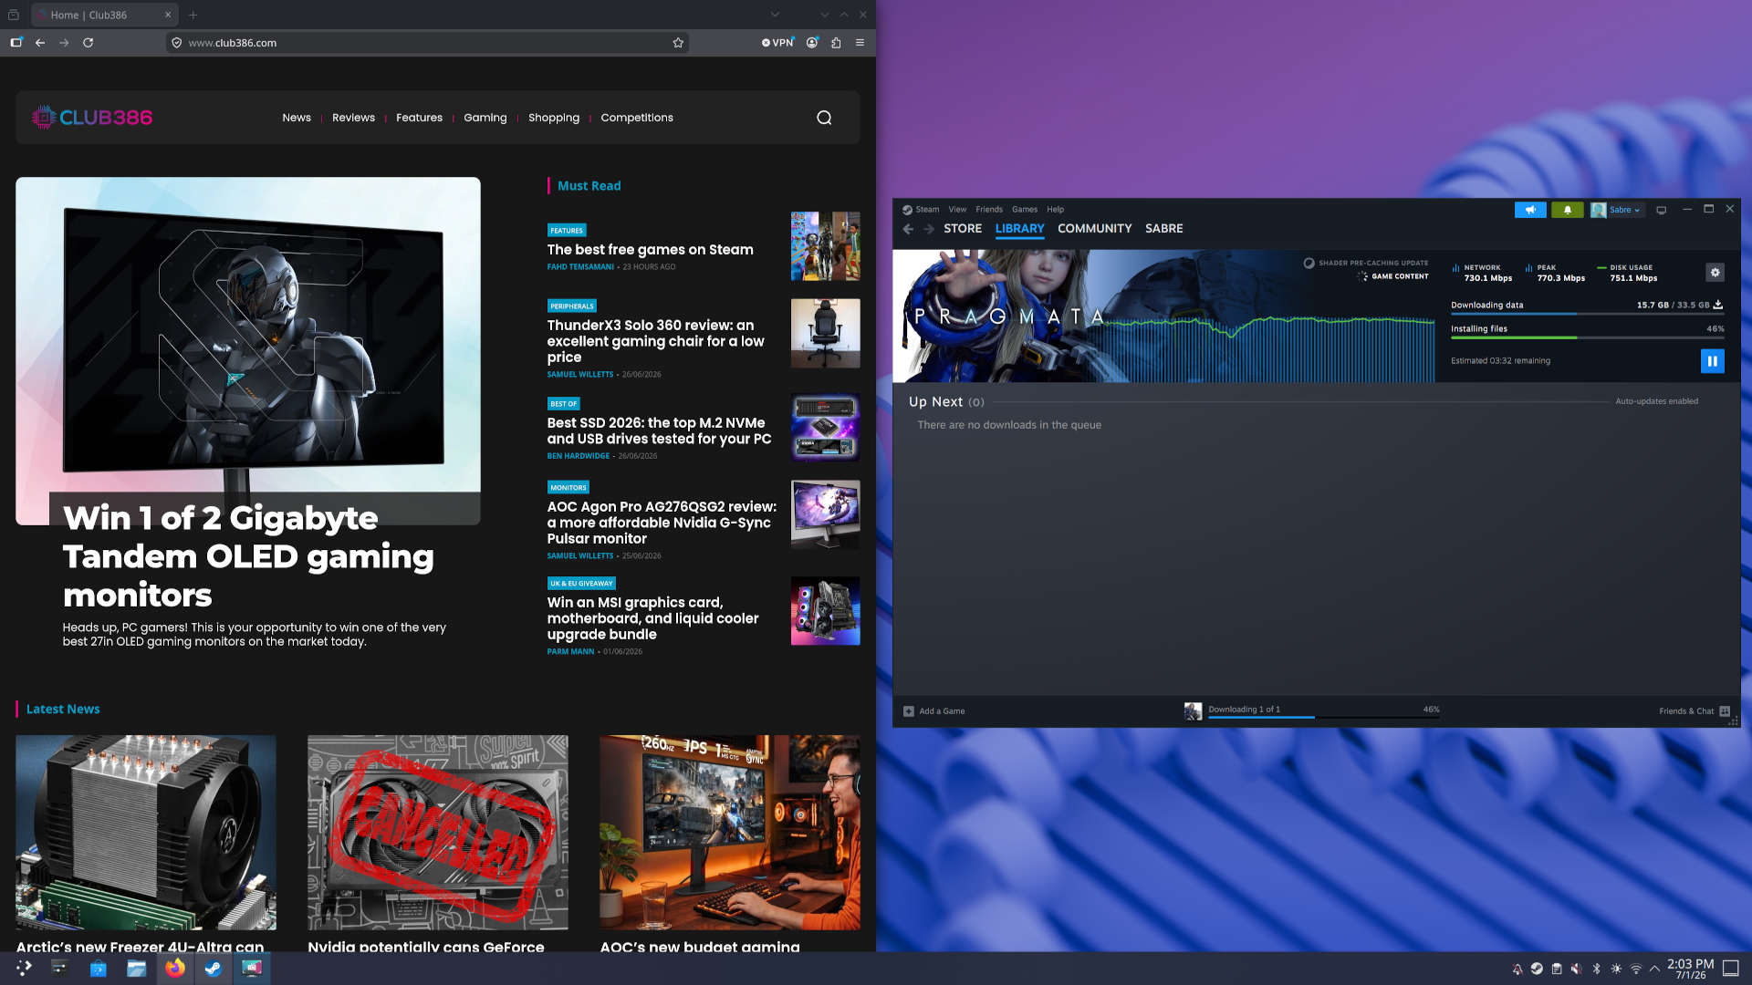Open a new browser tab
This screenshot has height=985, width=1752.
[x=193, y=15]
